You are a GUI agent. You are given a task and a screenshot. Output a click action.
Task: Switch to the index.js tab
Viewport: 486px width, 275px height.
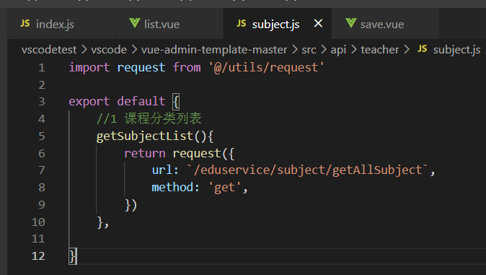61,24
